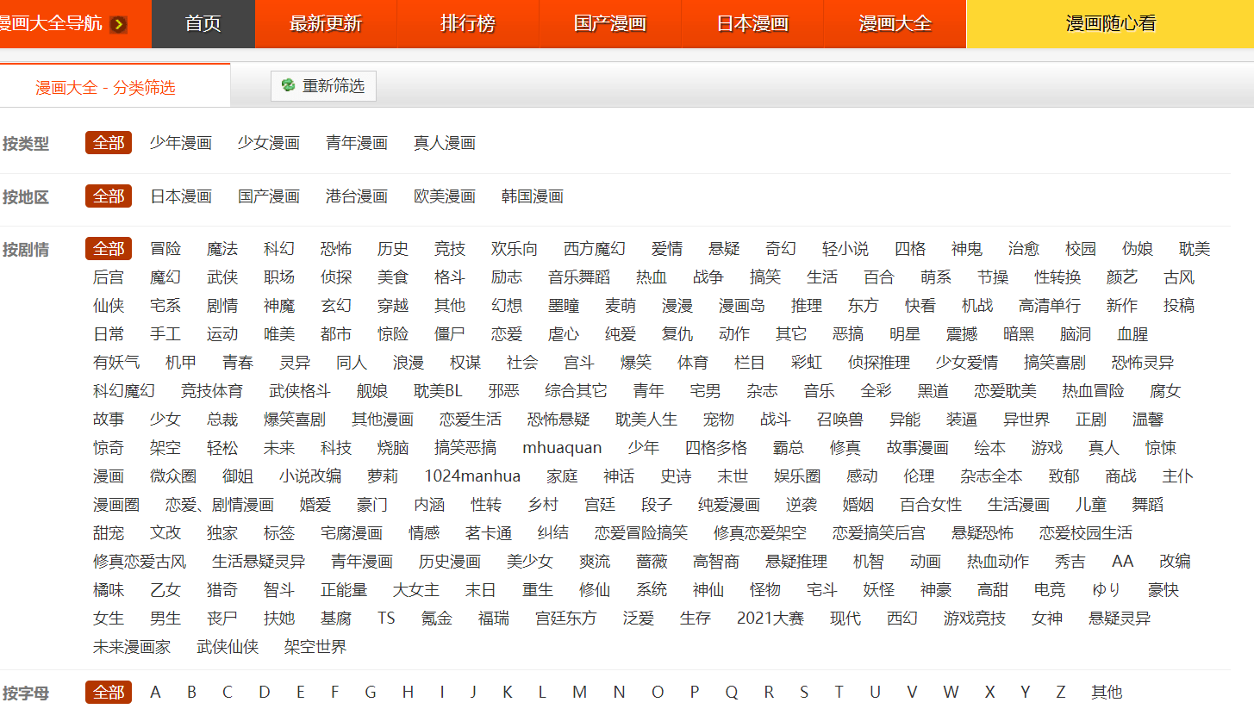The image size is (1254, 715).
Task: Choose the 音乐舞蹈 plot tag
Action: pos(578,277)
